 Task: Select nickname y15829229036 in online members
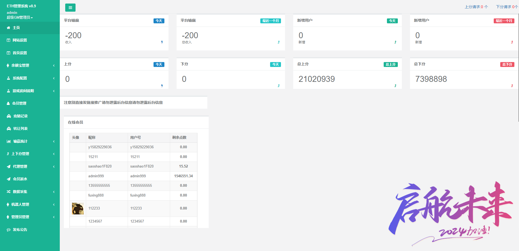click(x=100, y=147)
